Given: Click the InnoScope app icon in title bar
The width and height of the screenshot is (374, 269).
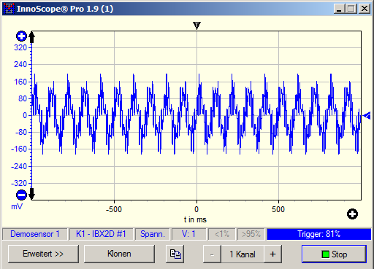Looking at the screenshot, I should click(9, 9).
